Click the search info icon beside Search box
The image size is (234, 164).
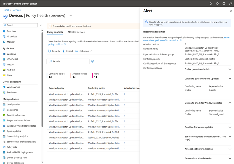93,61
